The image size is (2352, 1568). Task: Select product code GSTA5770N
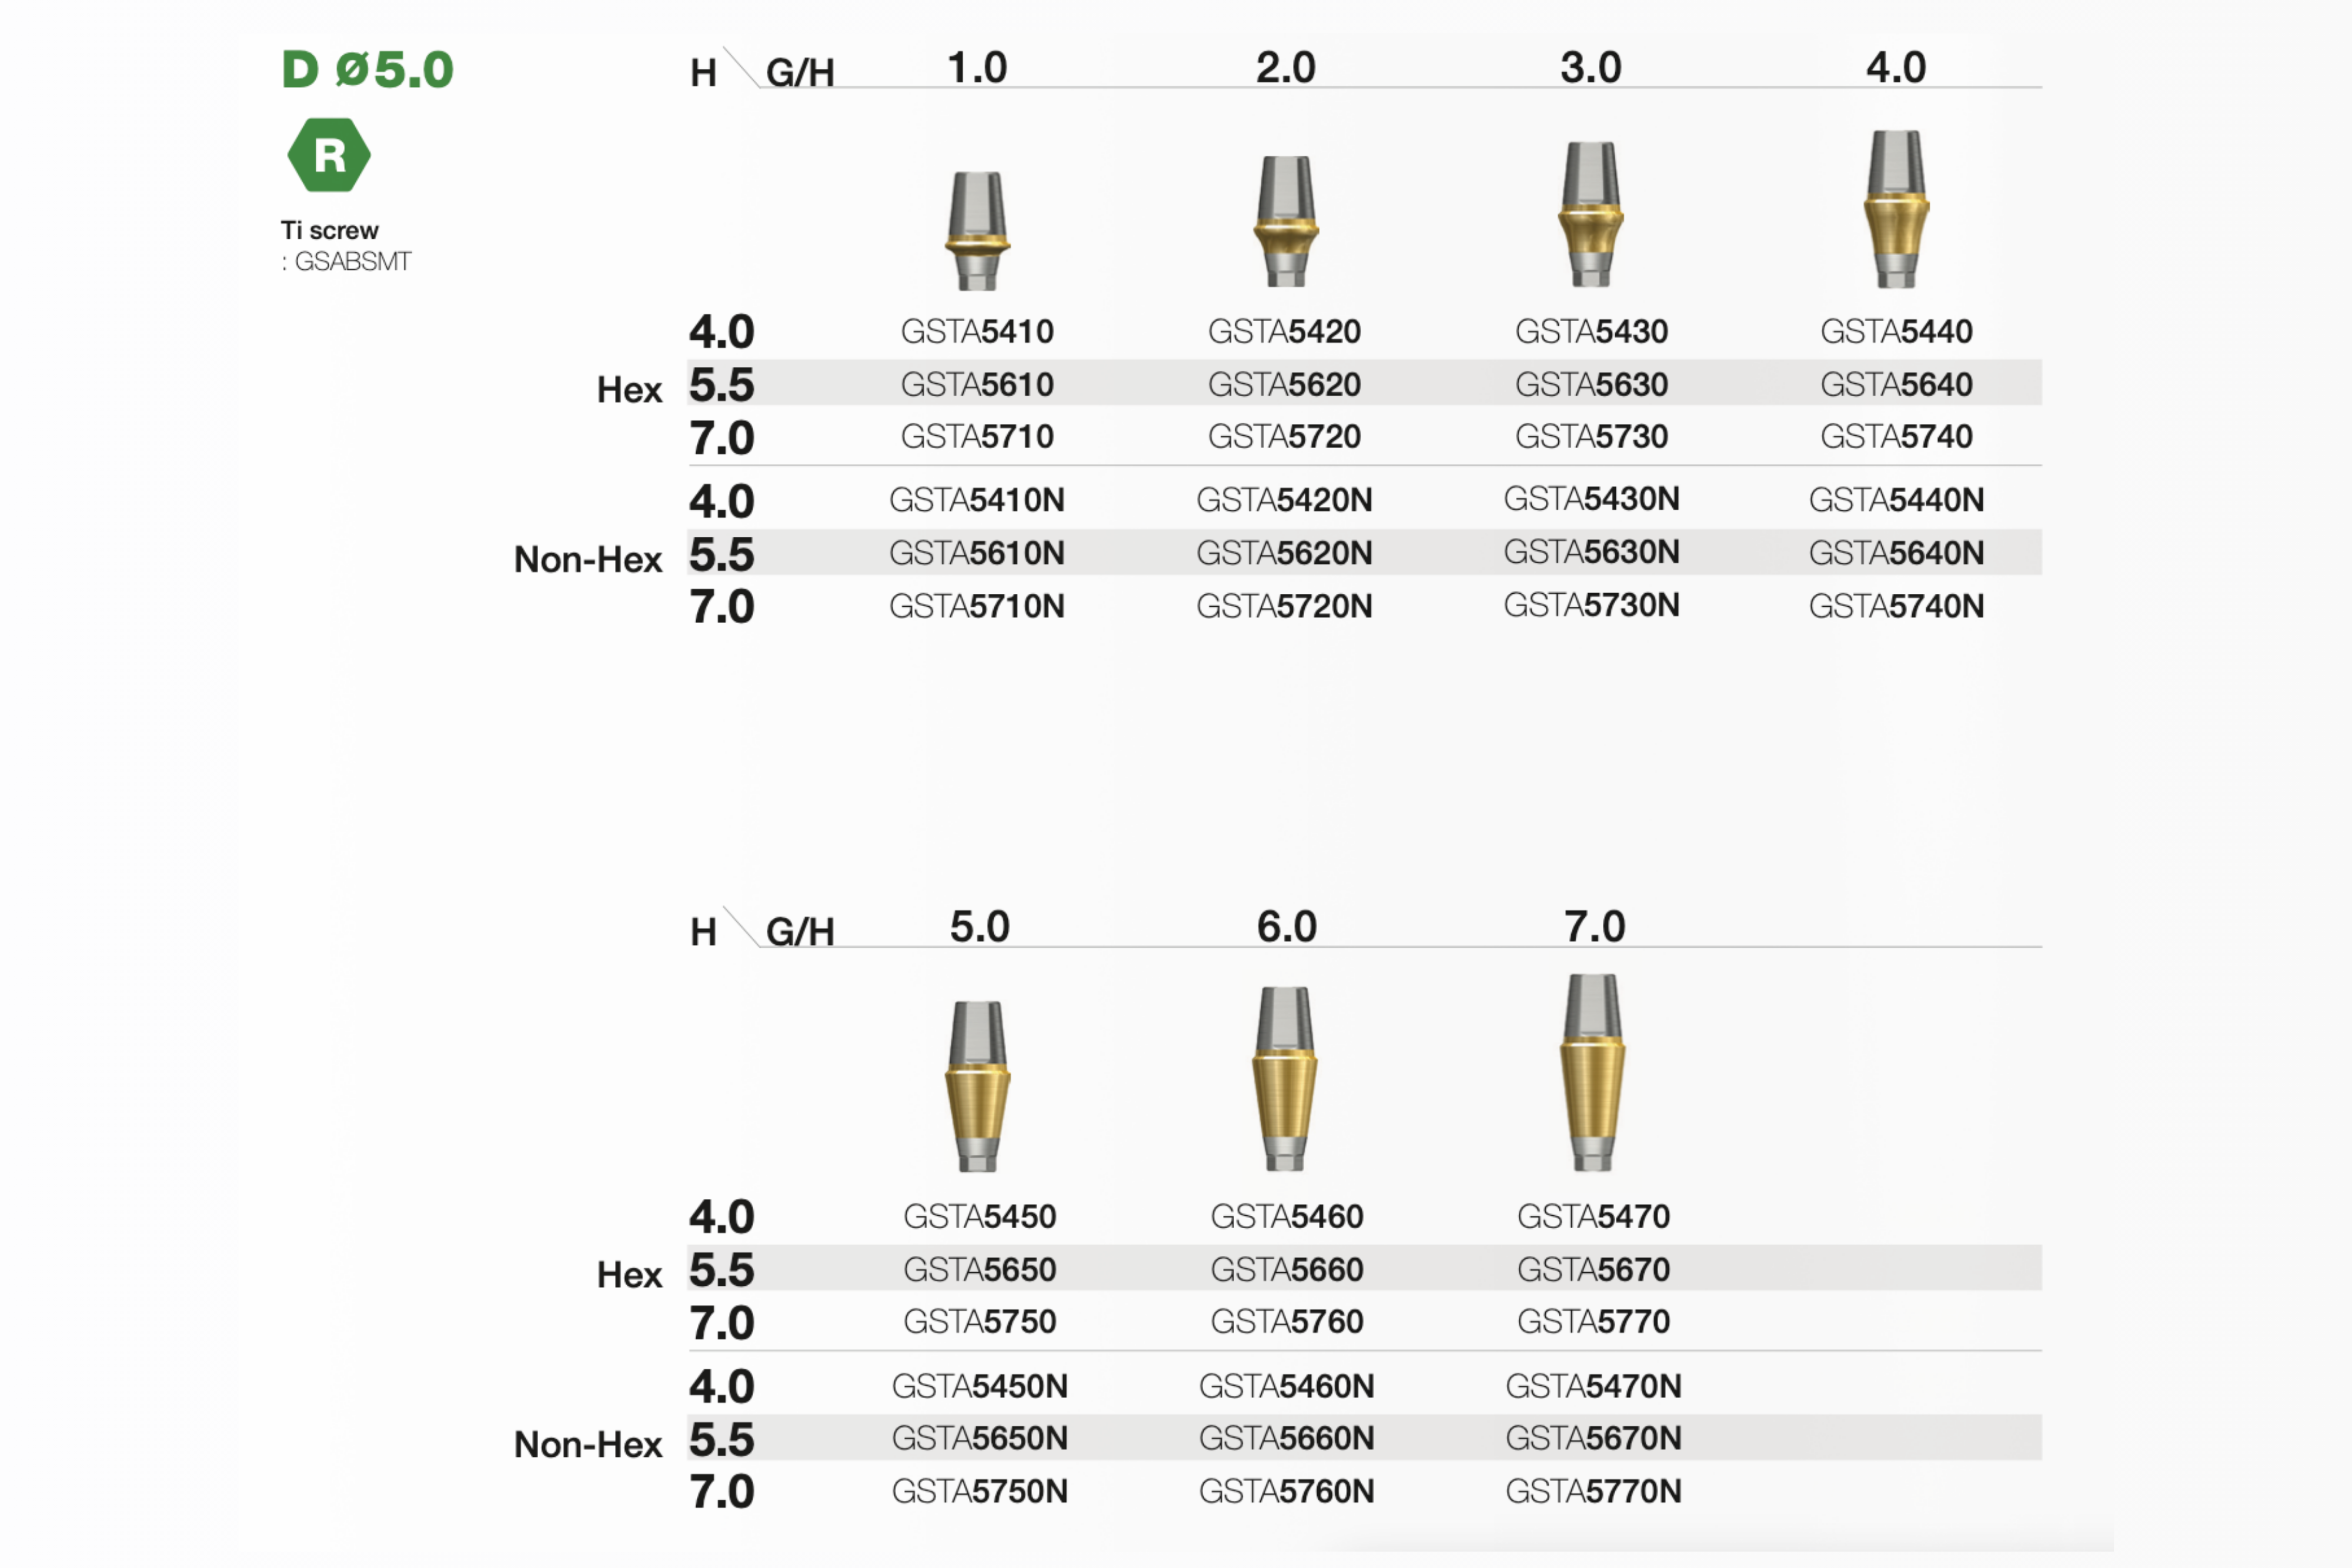pos(1593,1491)
